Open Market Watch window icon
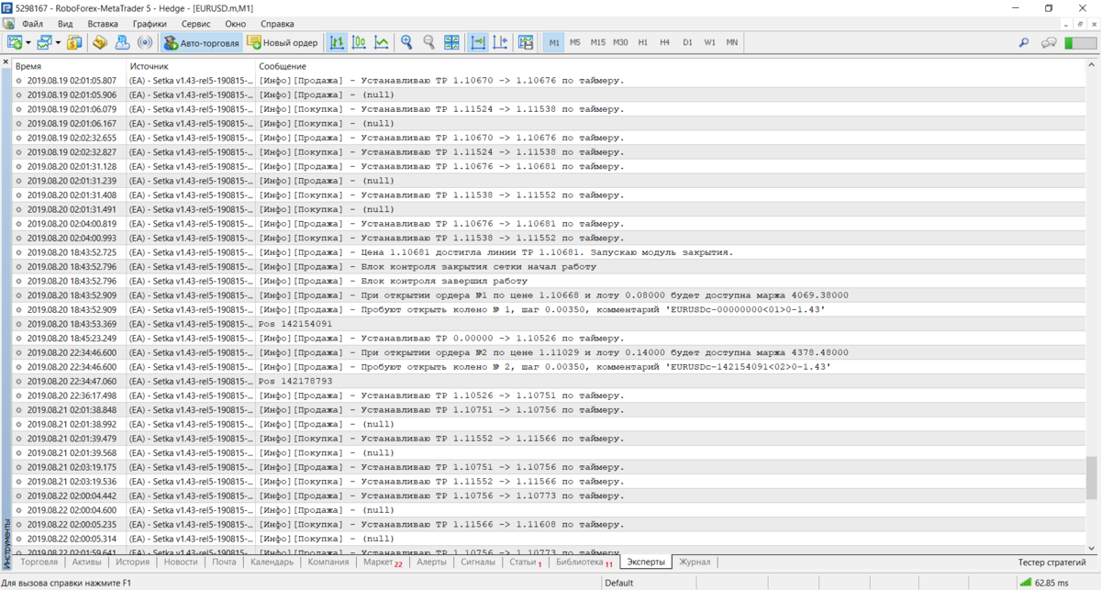 tap(75, 42)
